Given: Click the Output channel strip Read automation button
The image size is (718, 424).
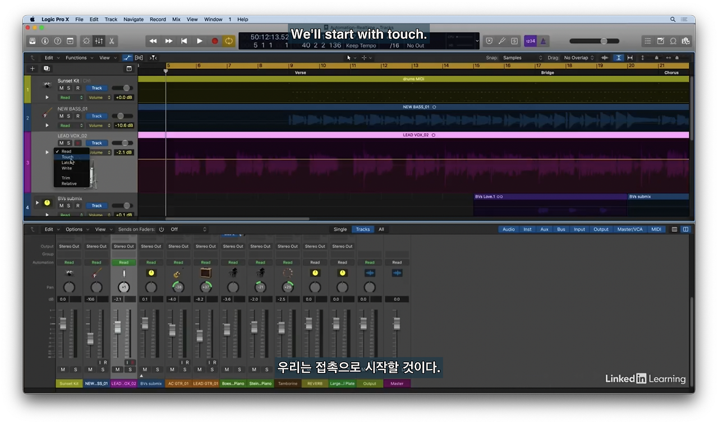Looking at the screenshot, I should pyautogui.click(x=370, y=262).
